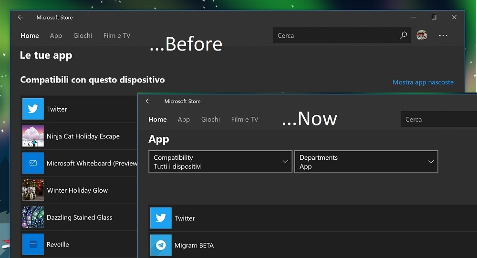Click the Twitter app icon in Before list
This screenshot has width=477, height=258.
[x=33, y=109]
